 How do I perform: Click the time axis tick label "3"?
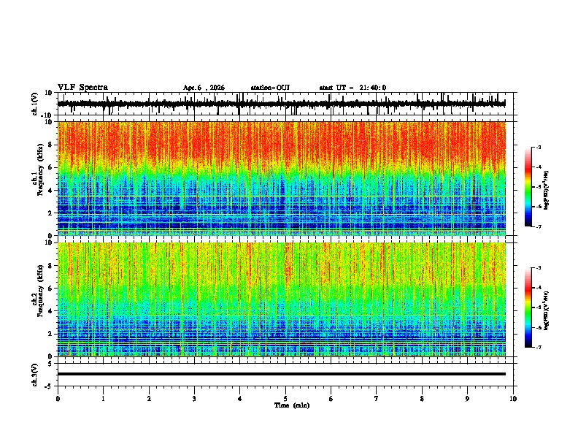pyautogui.click(x=194, y=399)
